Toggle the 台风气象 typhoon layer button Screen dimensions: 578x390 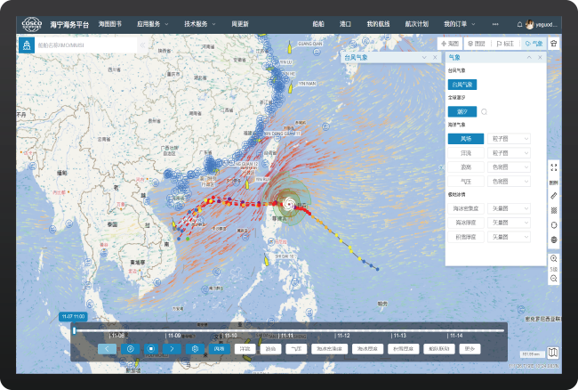(x=462, y=85)
